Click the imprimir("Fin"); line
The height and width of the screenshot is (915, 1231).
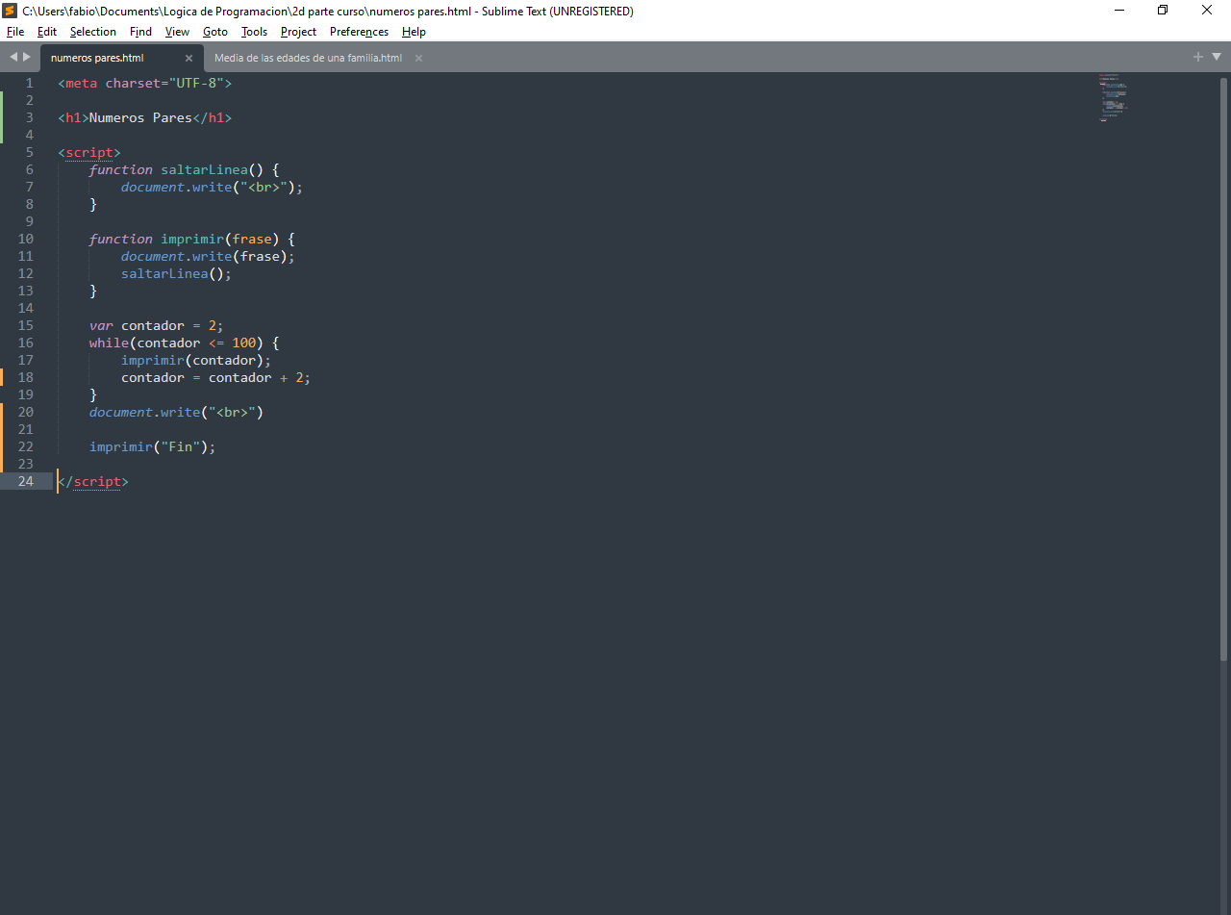[153, 446]
